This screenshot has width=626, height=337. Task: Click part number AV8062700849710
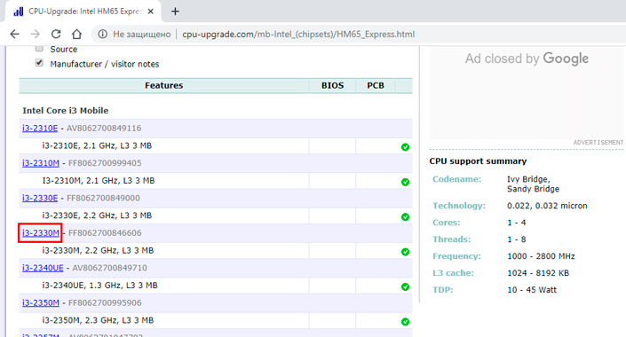tap(109, 268)
